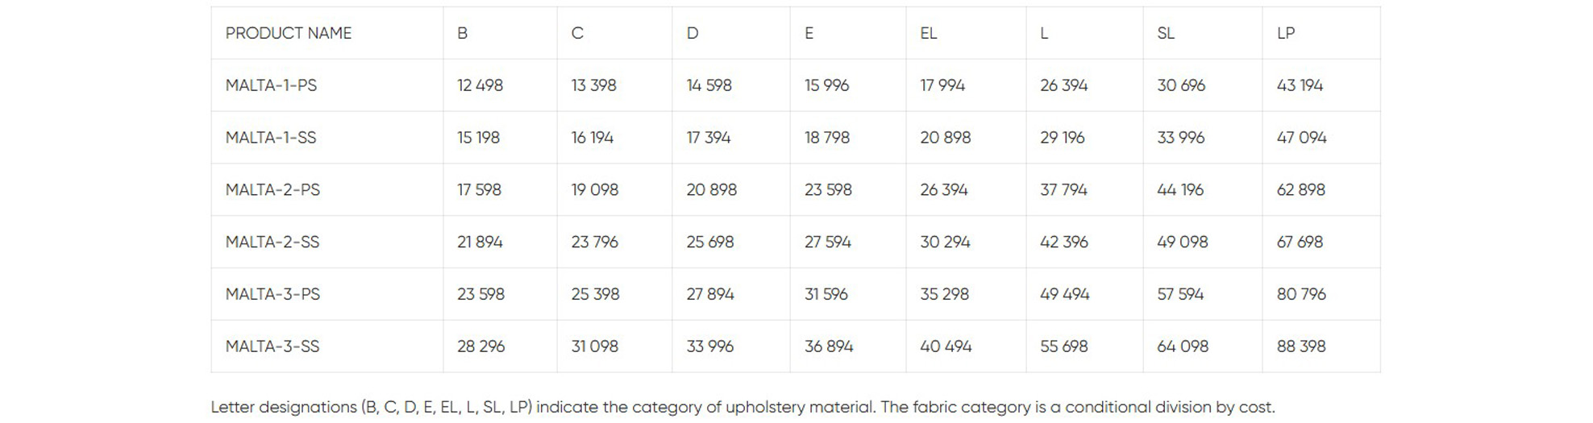Click the LP column header
1593x423 pixels.
click(x=1286, y=33)
